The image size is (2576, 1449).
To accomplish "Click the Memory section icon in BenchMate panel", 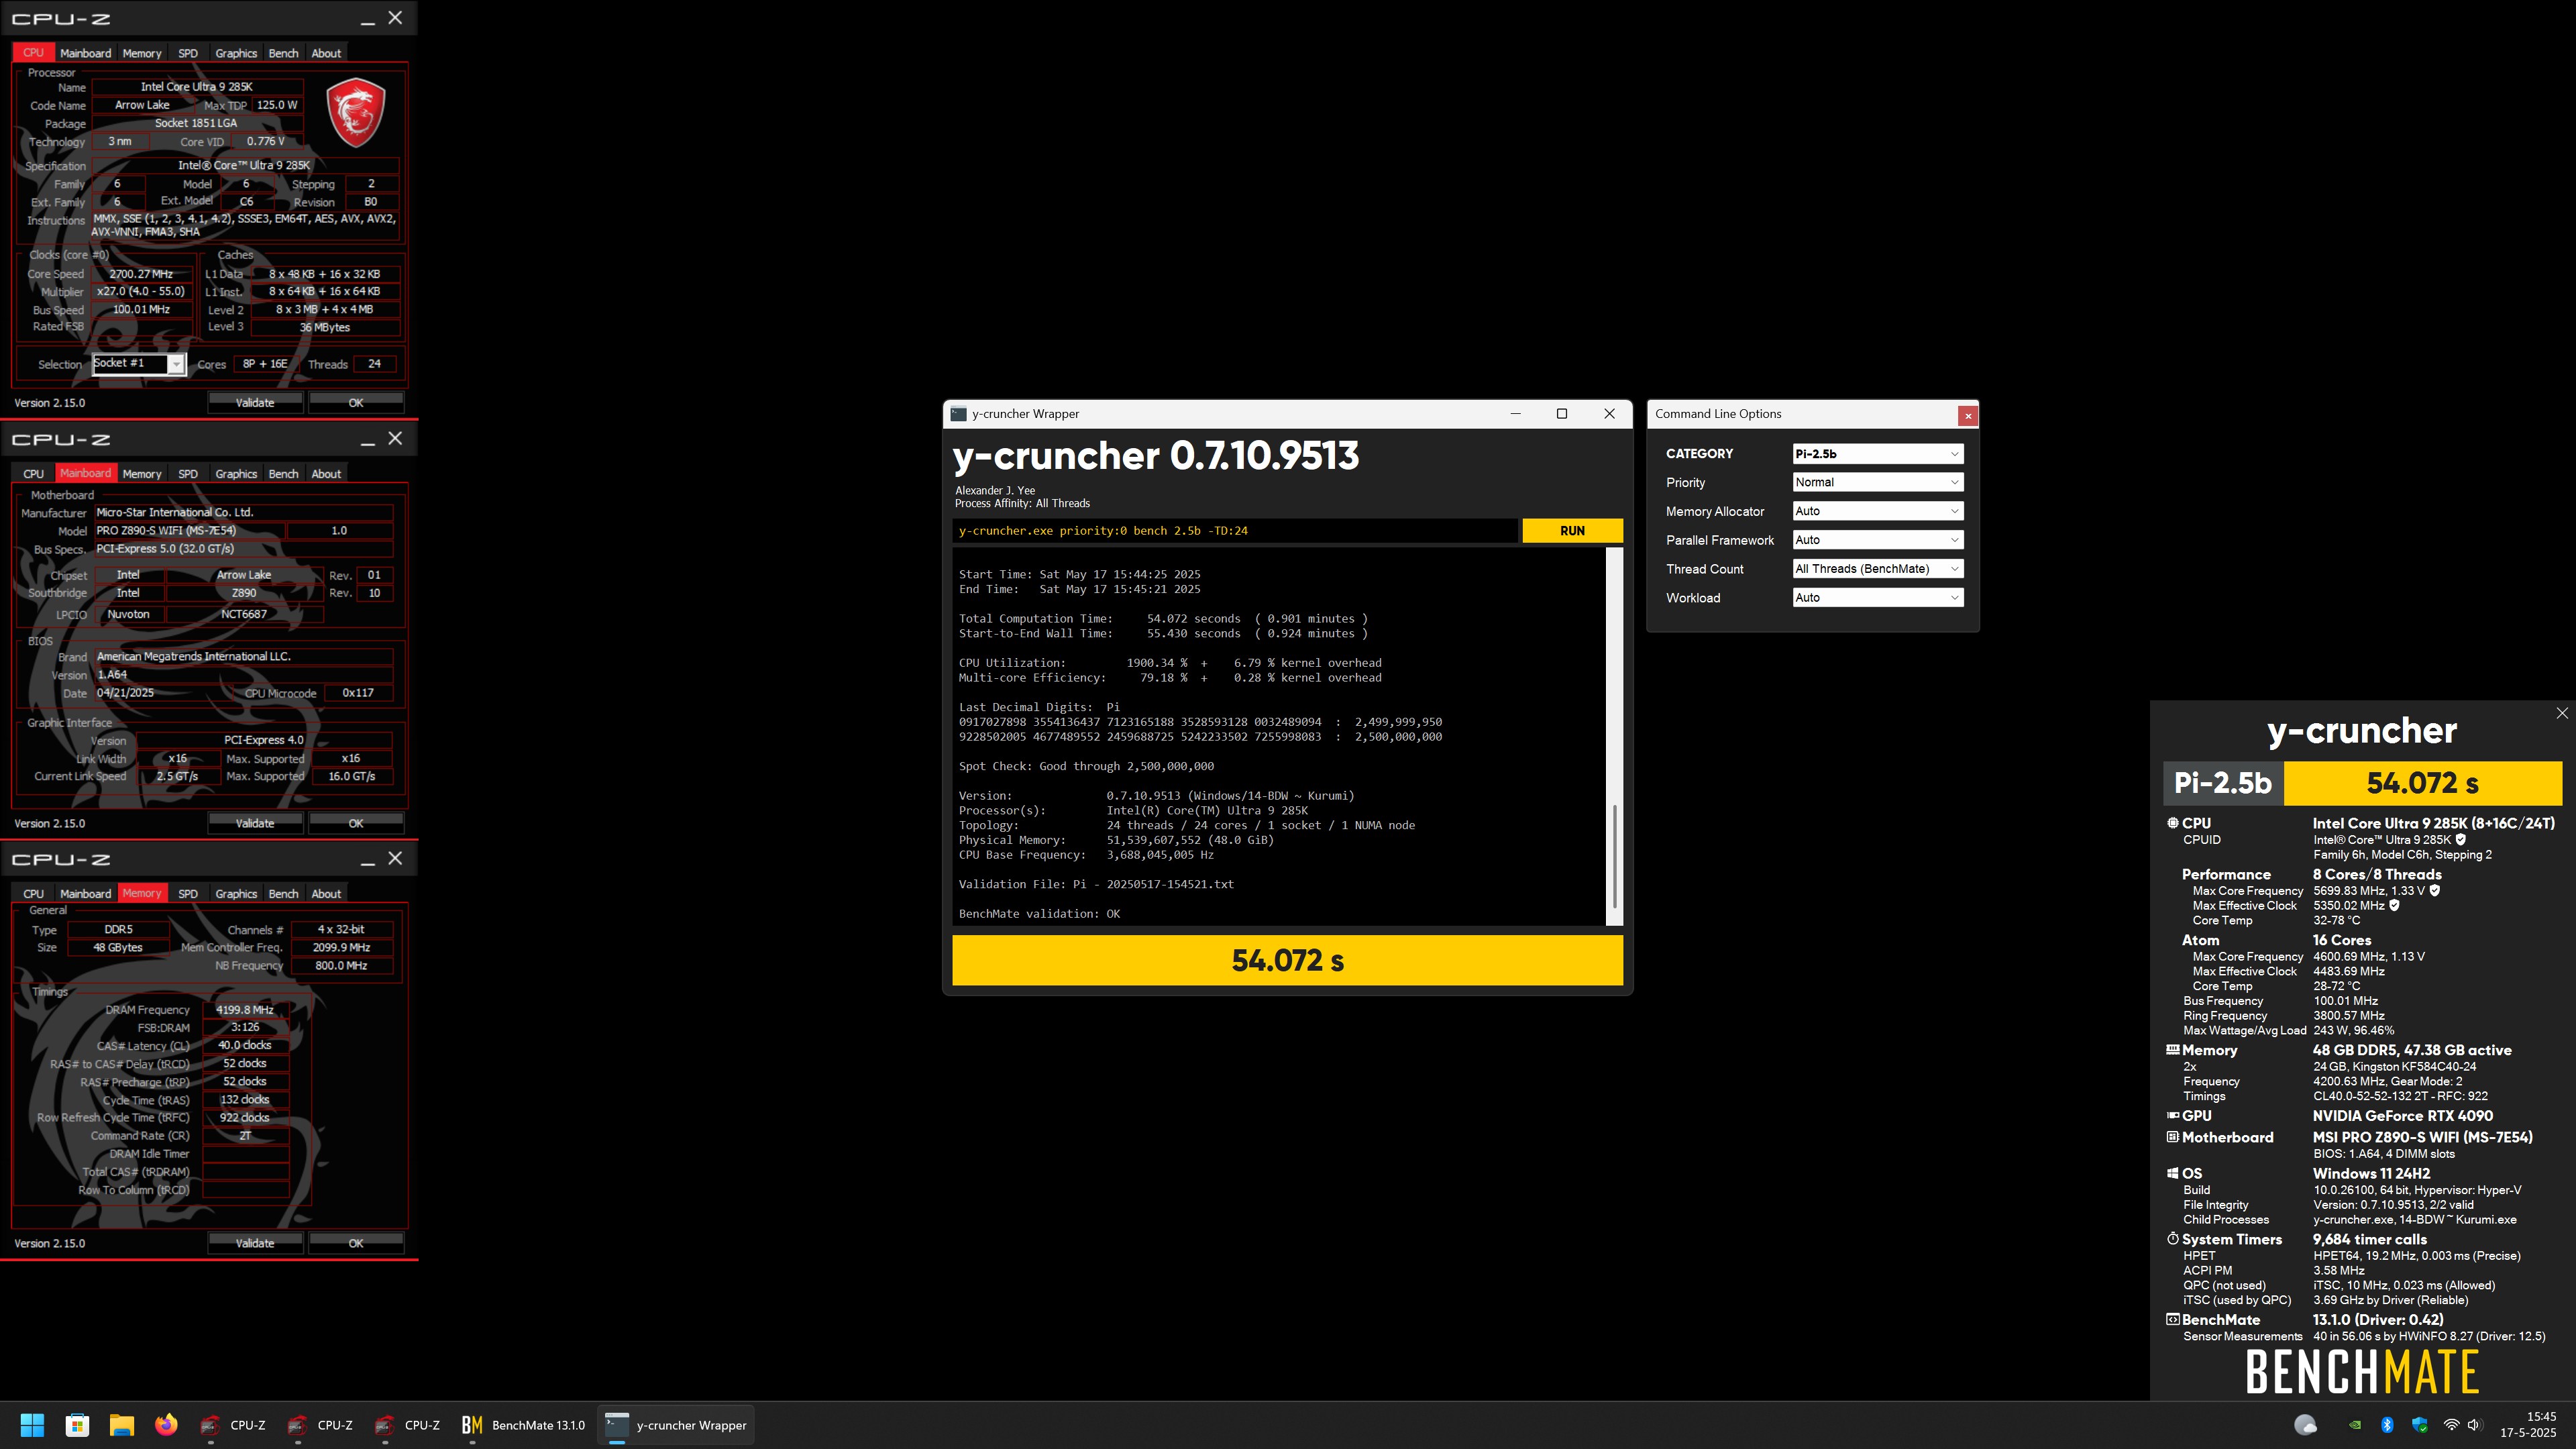I will tap(2172, 1050).
